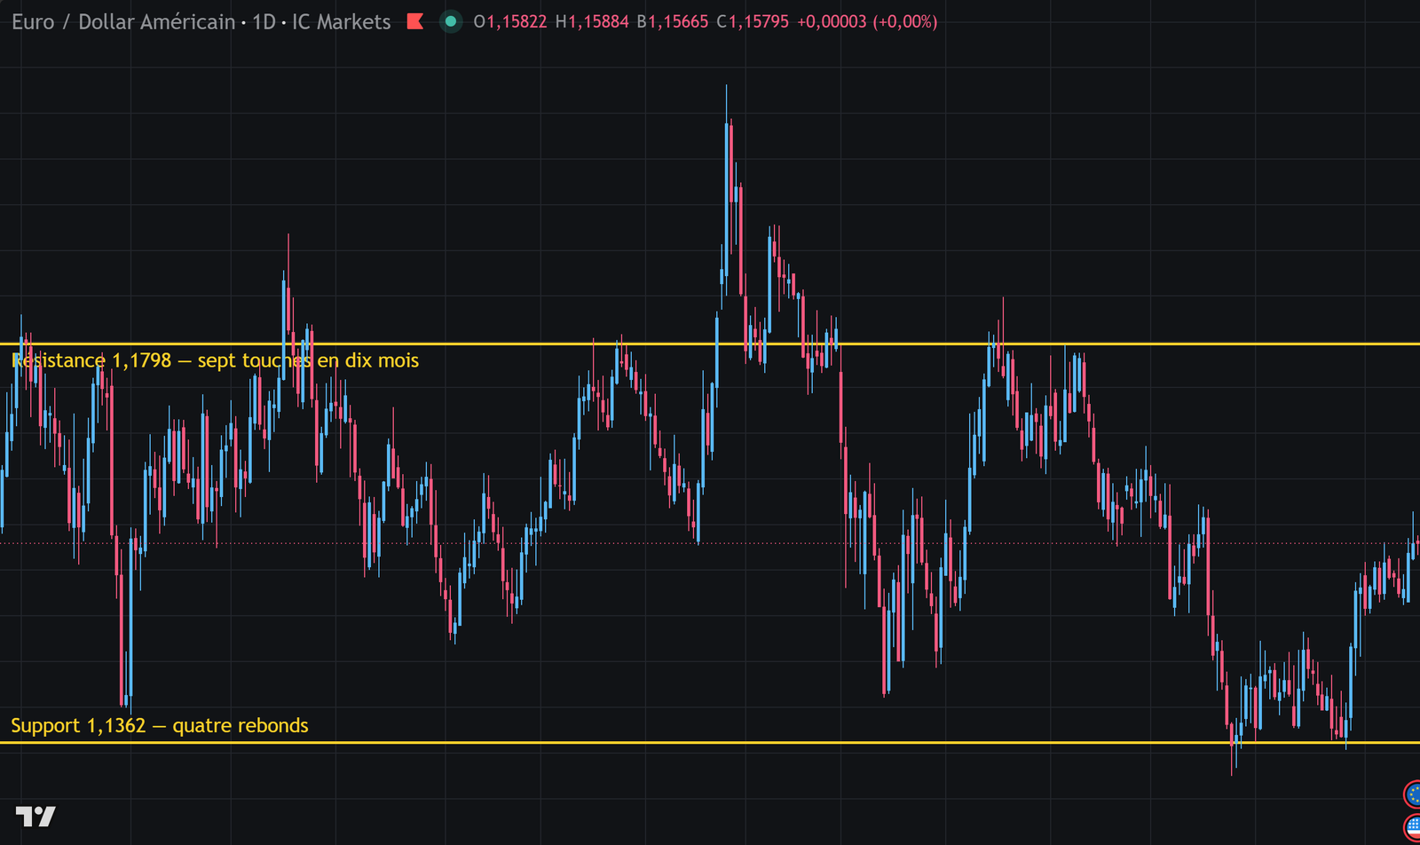Screen dimensions: 1420x845
Task: Select the yellow support horizontal line
Action: pos(710,742)
